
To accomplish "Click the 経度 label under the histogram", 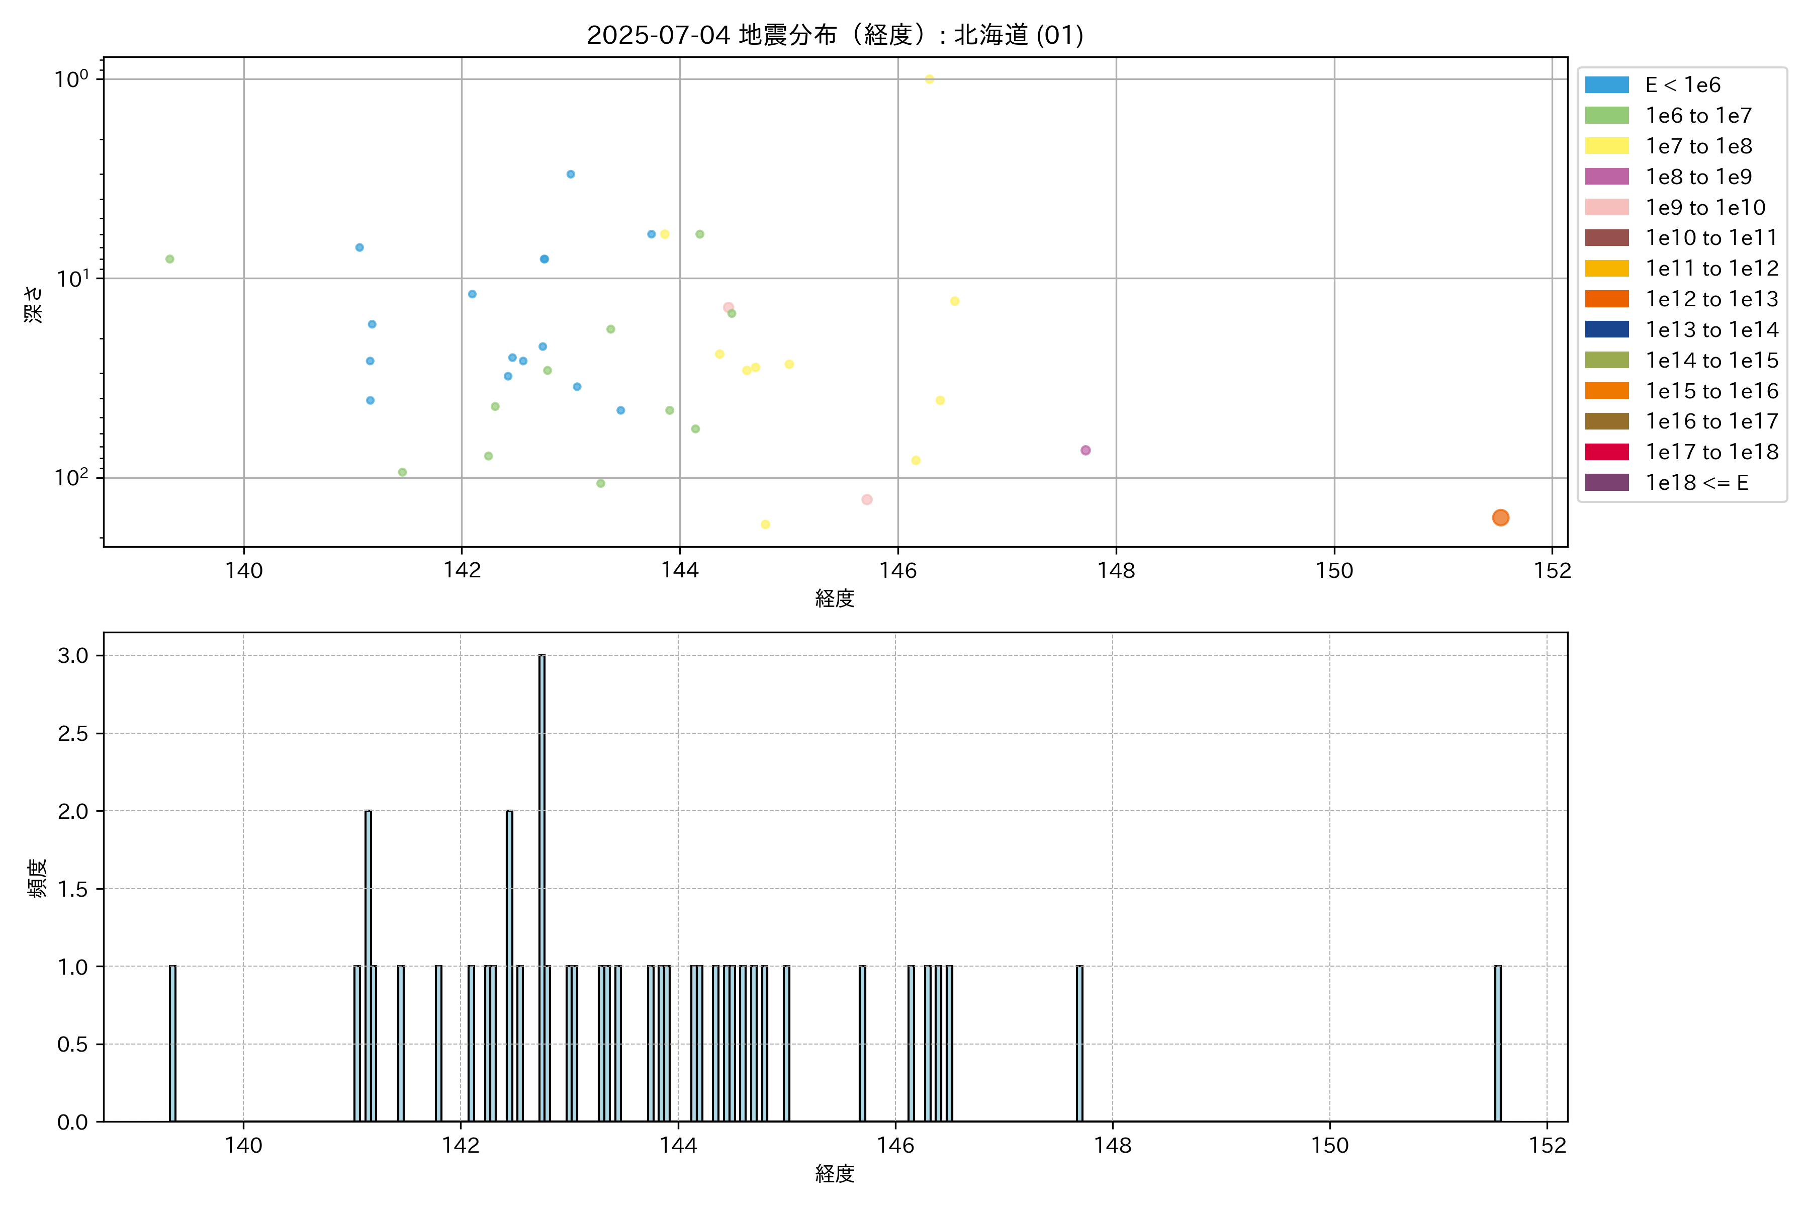I will point(835,1174).
